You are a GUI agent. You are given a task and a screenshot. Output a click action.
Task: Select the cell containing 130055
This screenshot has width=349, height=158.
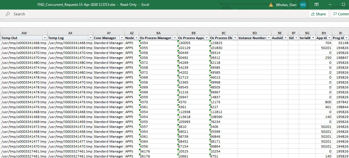[x=193, y=43]
